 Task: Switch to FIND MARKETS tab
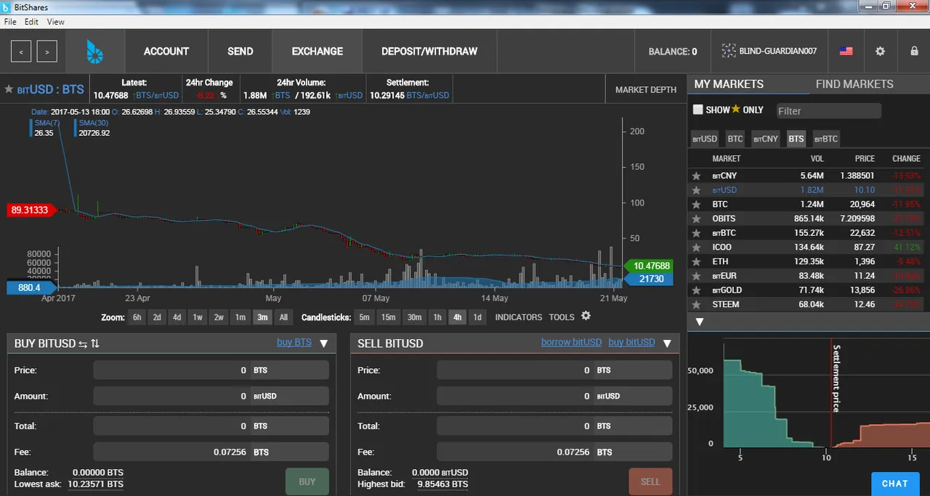coord(854,84)
